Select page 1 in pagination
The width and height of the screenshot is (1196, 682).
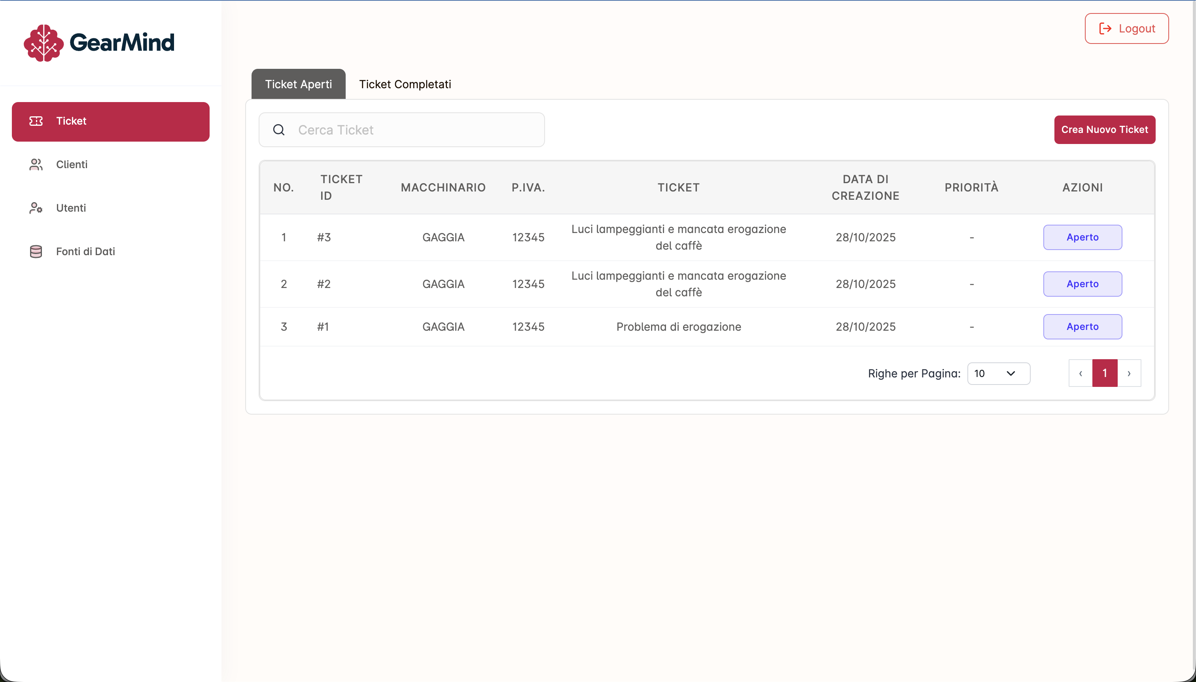pyautogui.click(x=1104, y=373)
